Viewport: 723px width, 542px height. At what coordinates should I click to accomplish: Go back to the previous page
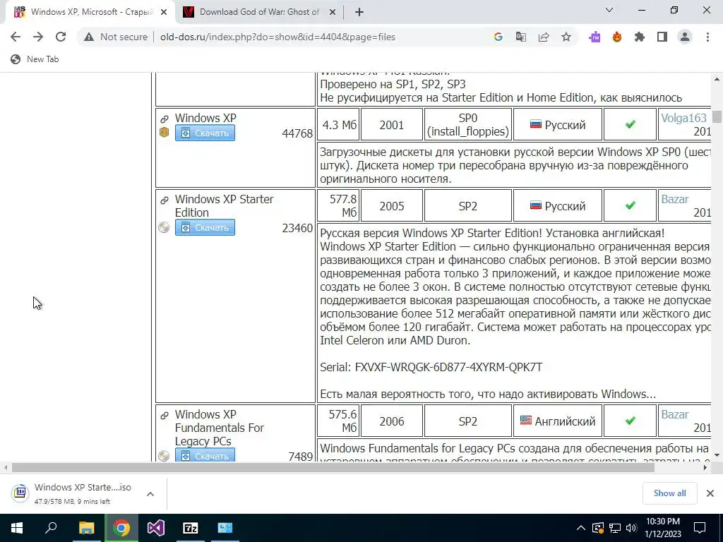point(16,37)
